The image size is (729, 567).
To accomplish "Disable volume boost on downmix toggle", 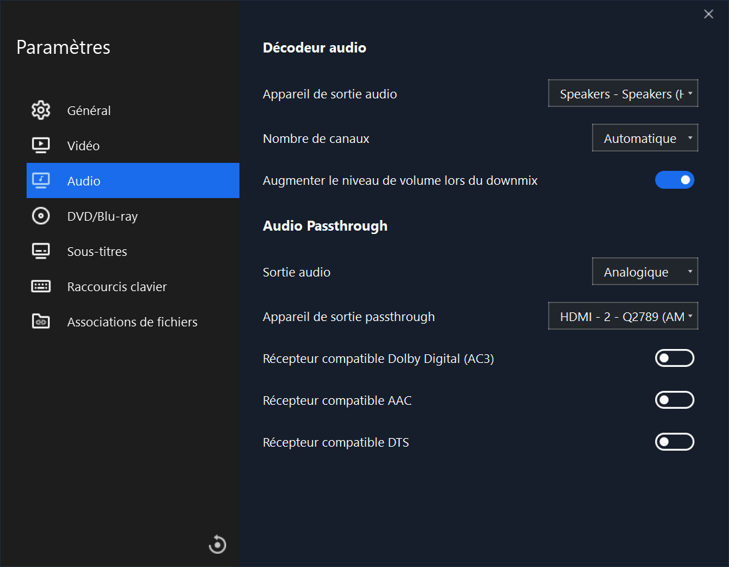I will pos(674,180).
